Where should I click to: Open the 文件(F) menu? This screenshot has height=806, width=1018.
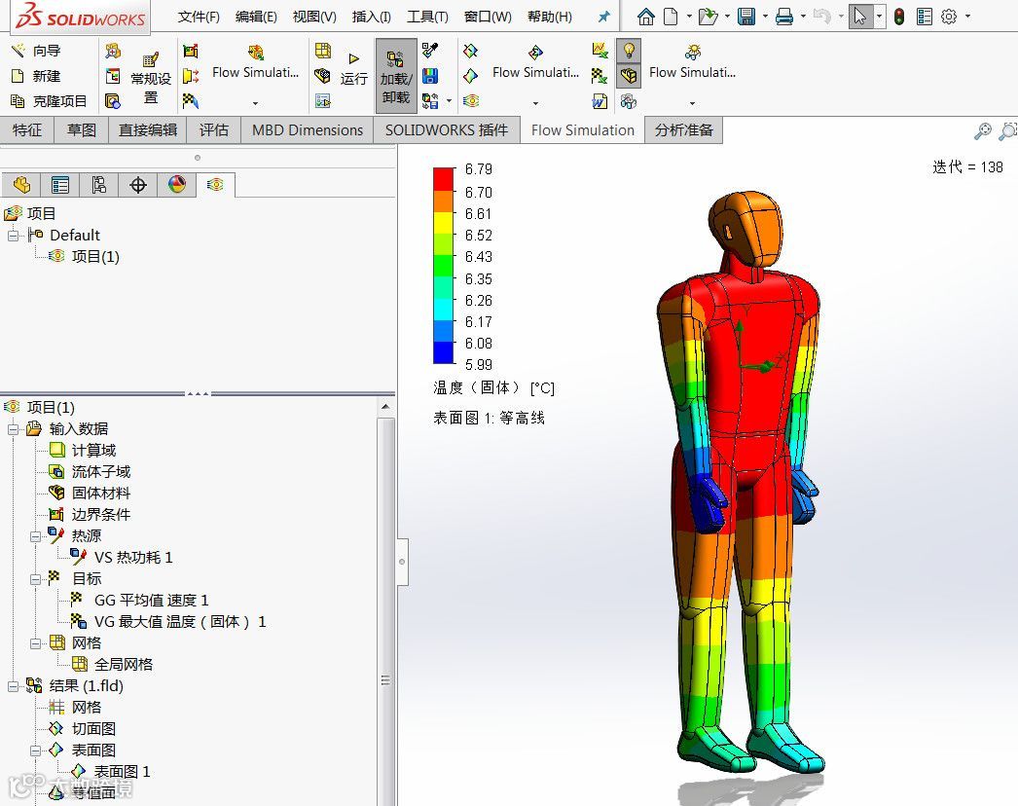tap(199, 17)
